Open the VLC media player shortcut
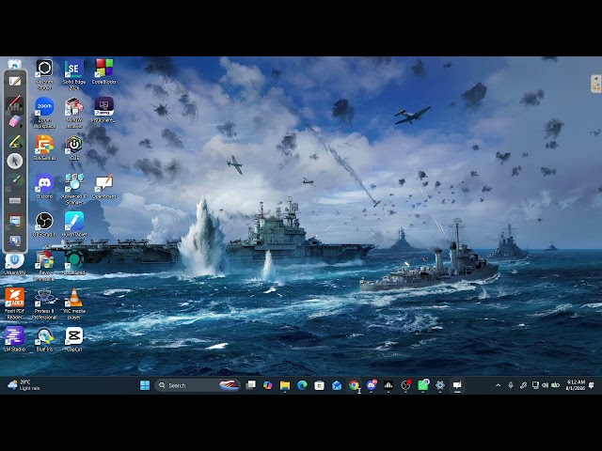 coord(74,303)
